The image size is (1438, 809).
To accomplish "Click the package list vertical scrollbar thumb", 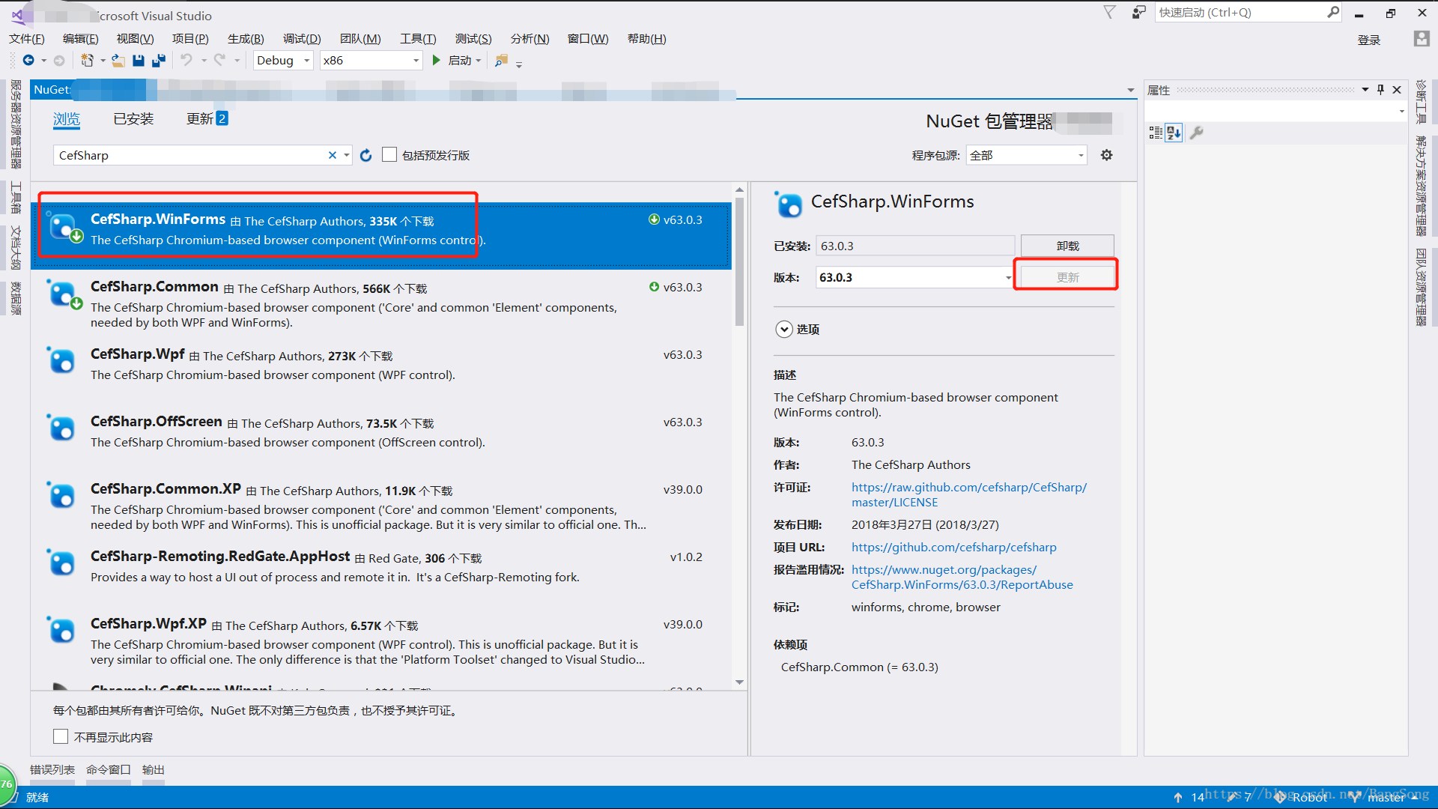I will tap(739, 261).
